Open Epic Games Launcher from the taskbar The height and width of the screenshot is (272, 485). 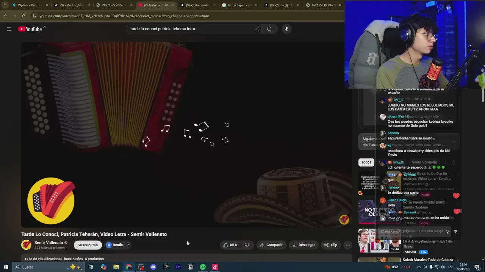(x=166, y=267)
